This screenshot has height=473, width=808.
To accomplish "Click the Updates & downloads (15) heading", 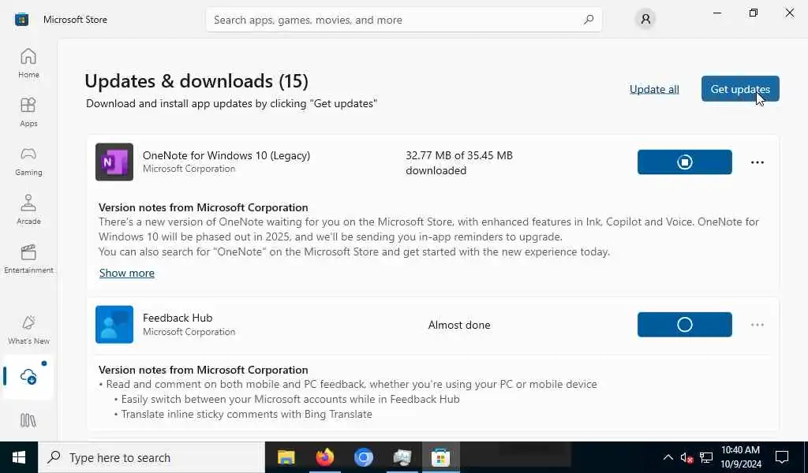I will 196,81.
